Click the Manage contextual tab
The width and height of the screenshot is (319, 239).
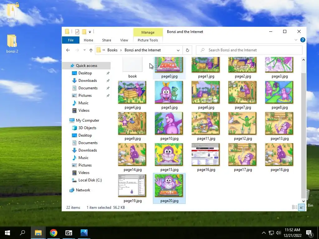coord(148,32)
